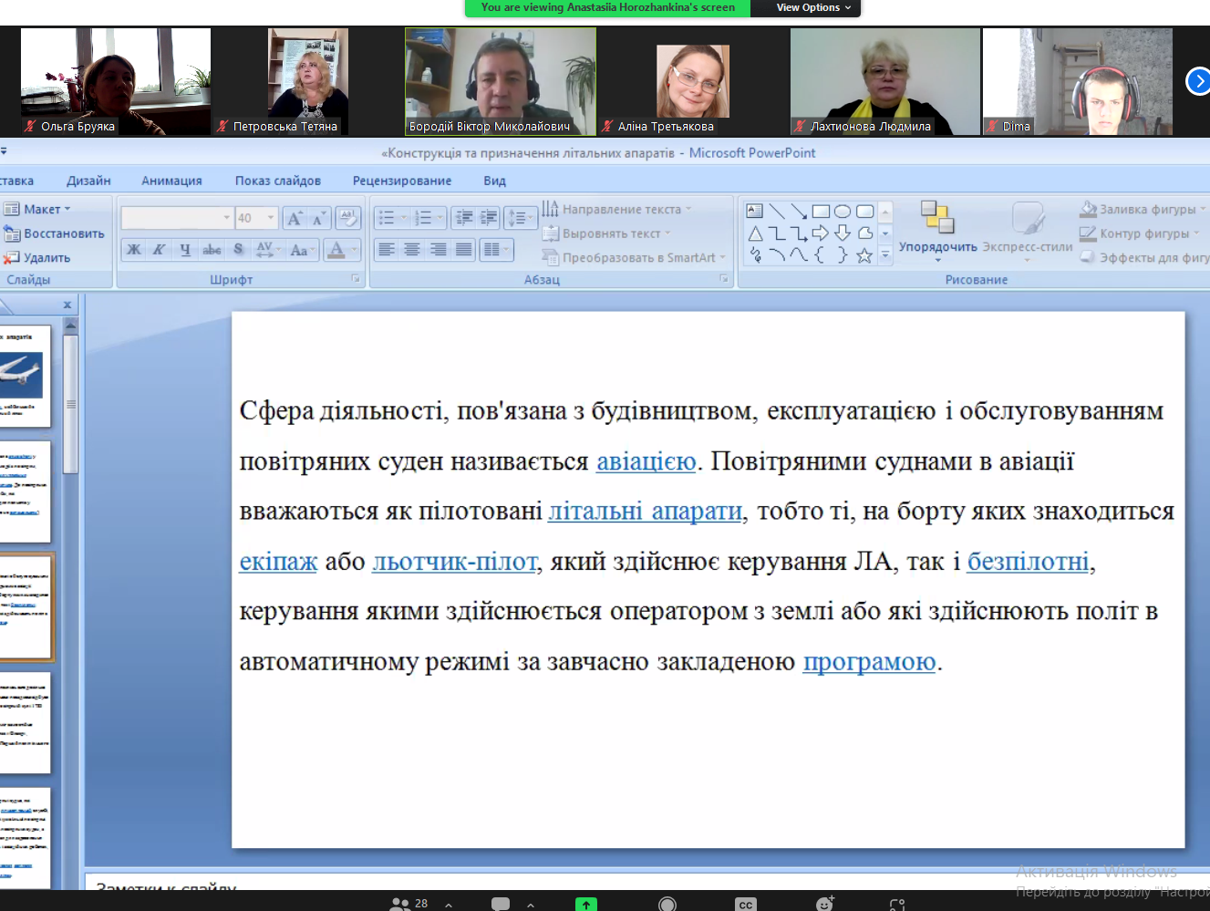
Task: Switch to the Показ слайдов tab
Action: (x=277, y=181)
